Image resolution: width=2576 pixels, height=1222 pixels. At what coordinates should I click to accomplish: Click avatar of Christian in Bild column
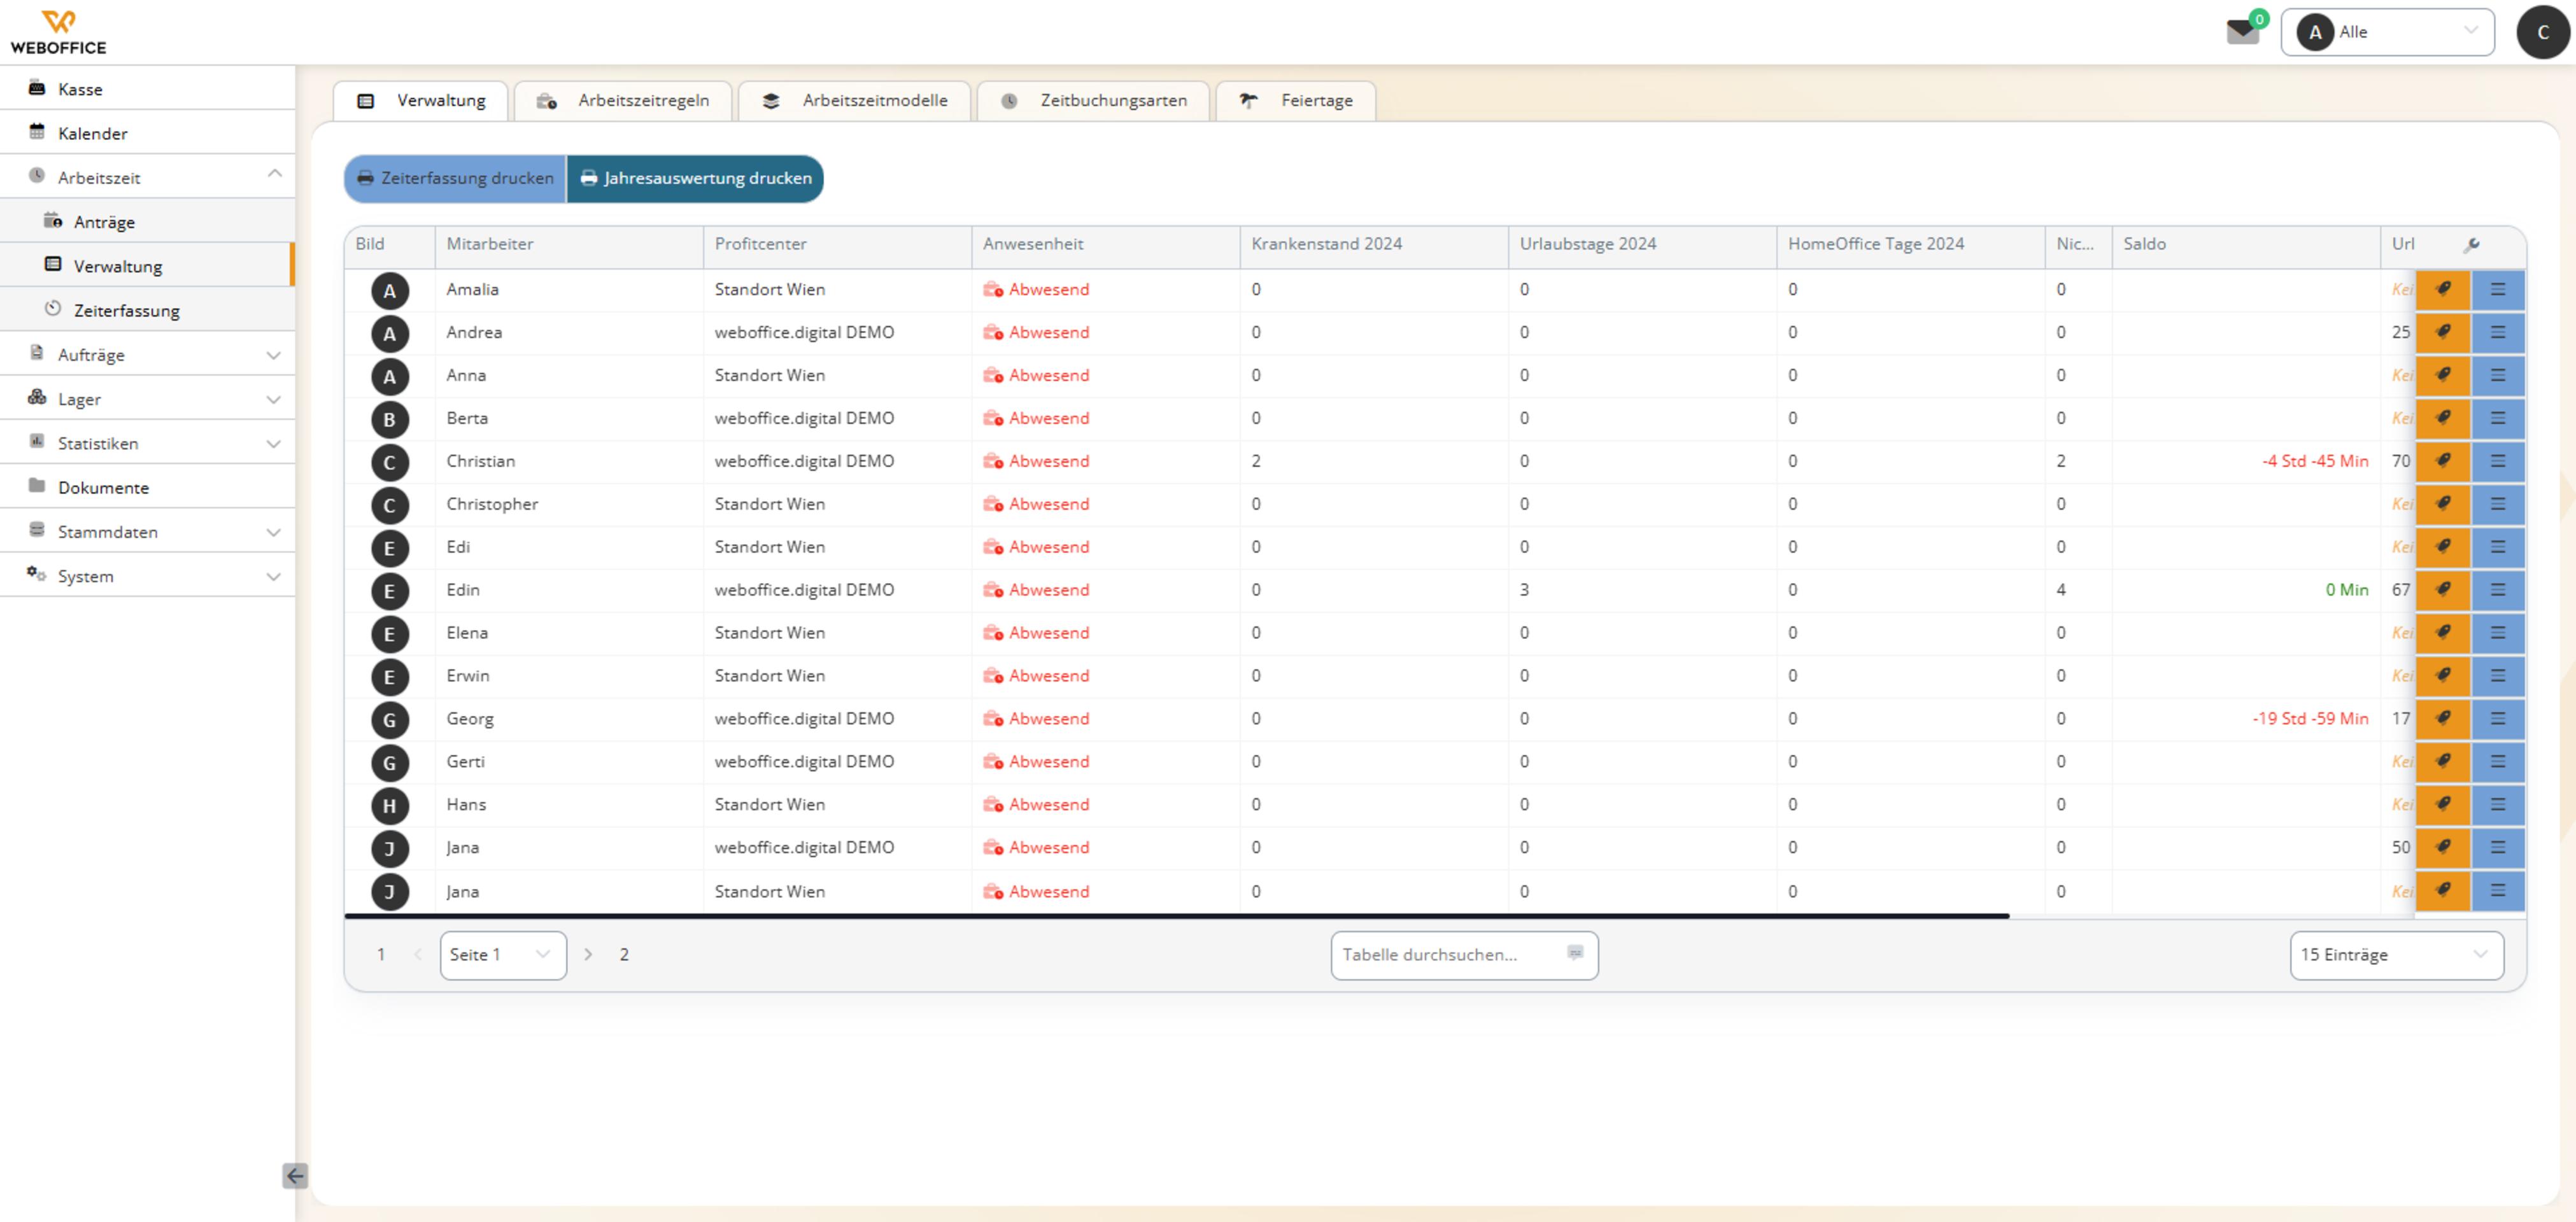pos(390,463)
